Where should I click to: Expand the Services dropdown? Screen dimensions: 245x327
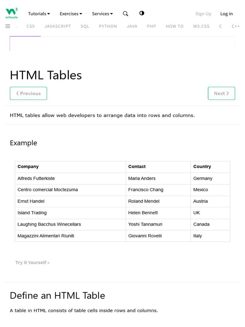[102, 14]
